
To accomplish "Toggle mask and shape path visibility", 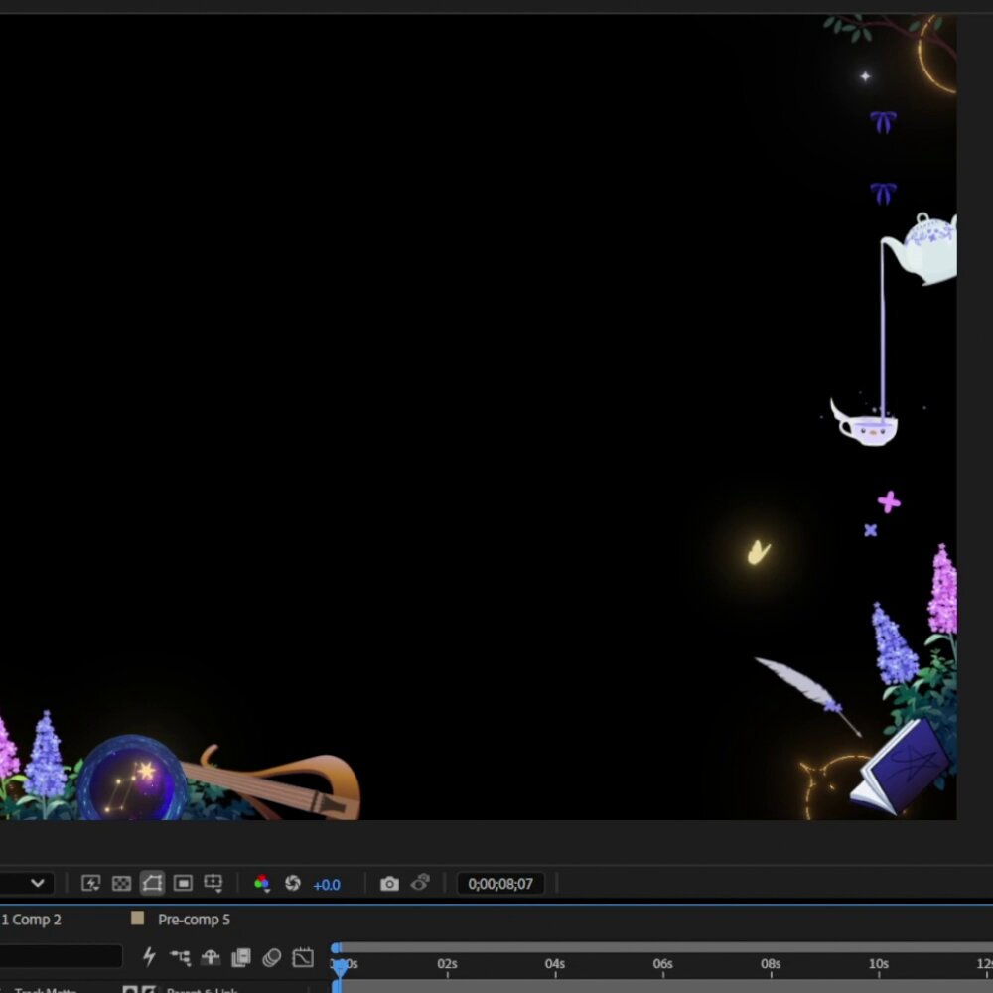I will [152, 883].
